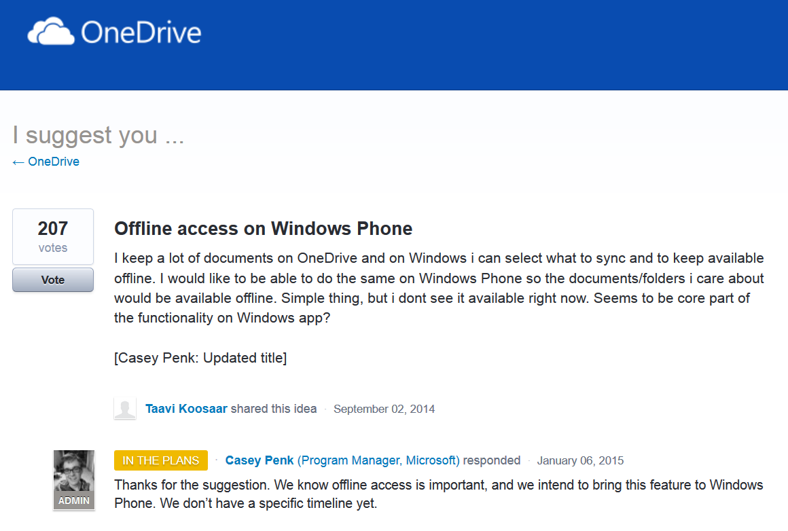Go back via the '← OneDrive' link
Viewport: 788px width, 531px height.
click(46, 162)
